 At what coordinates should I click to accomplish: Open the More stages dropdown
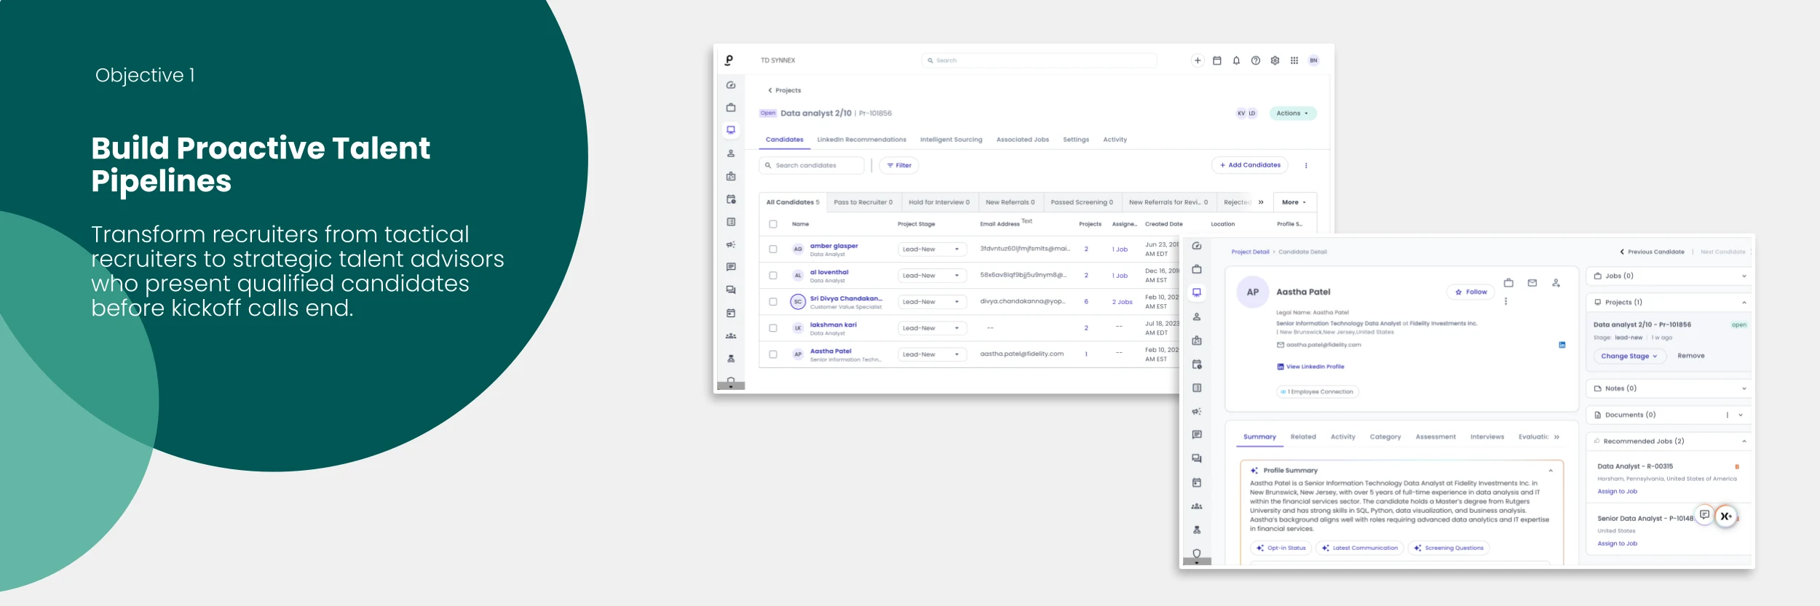pyautogui.click(x=1294, y=202)
